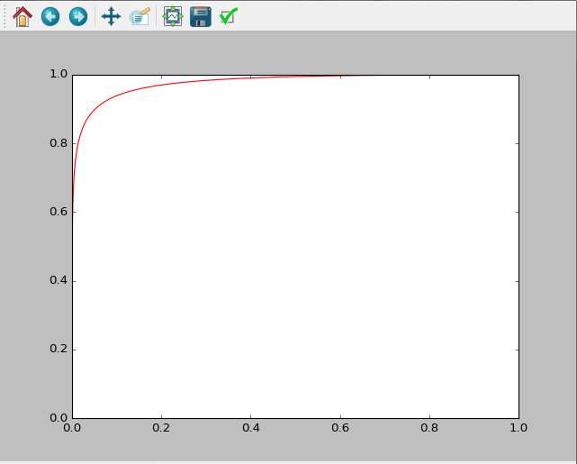The image size is (577, 464).
Task: Click y-axis tick label 1.0
Action: click(59, 74)
